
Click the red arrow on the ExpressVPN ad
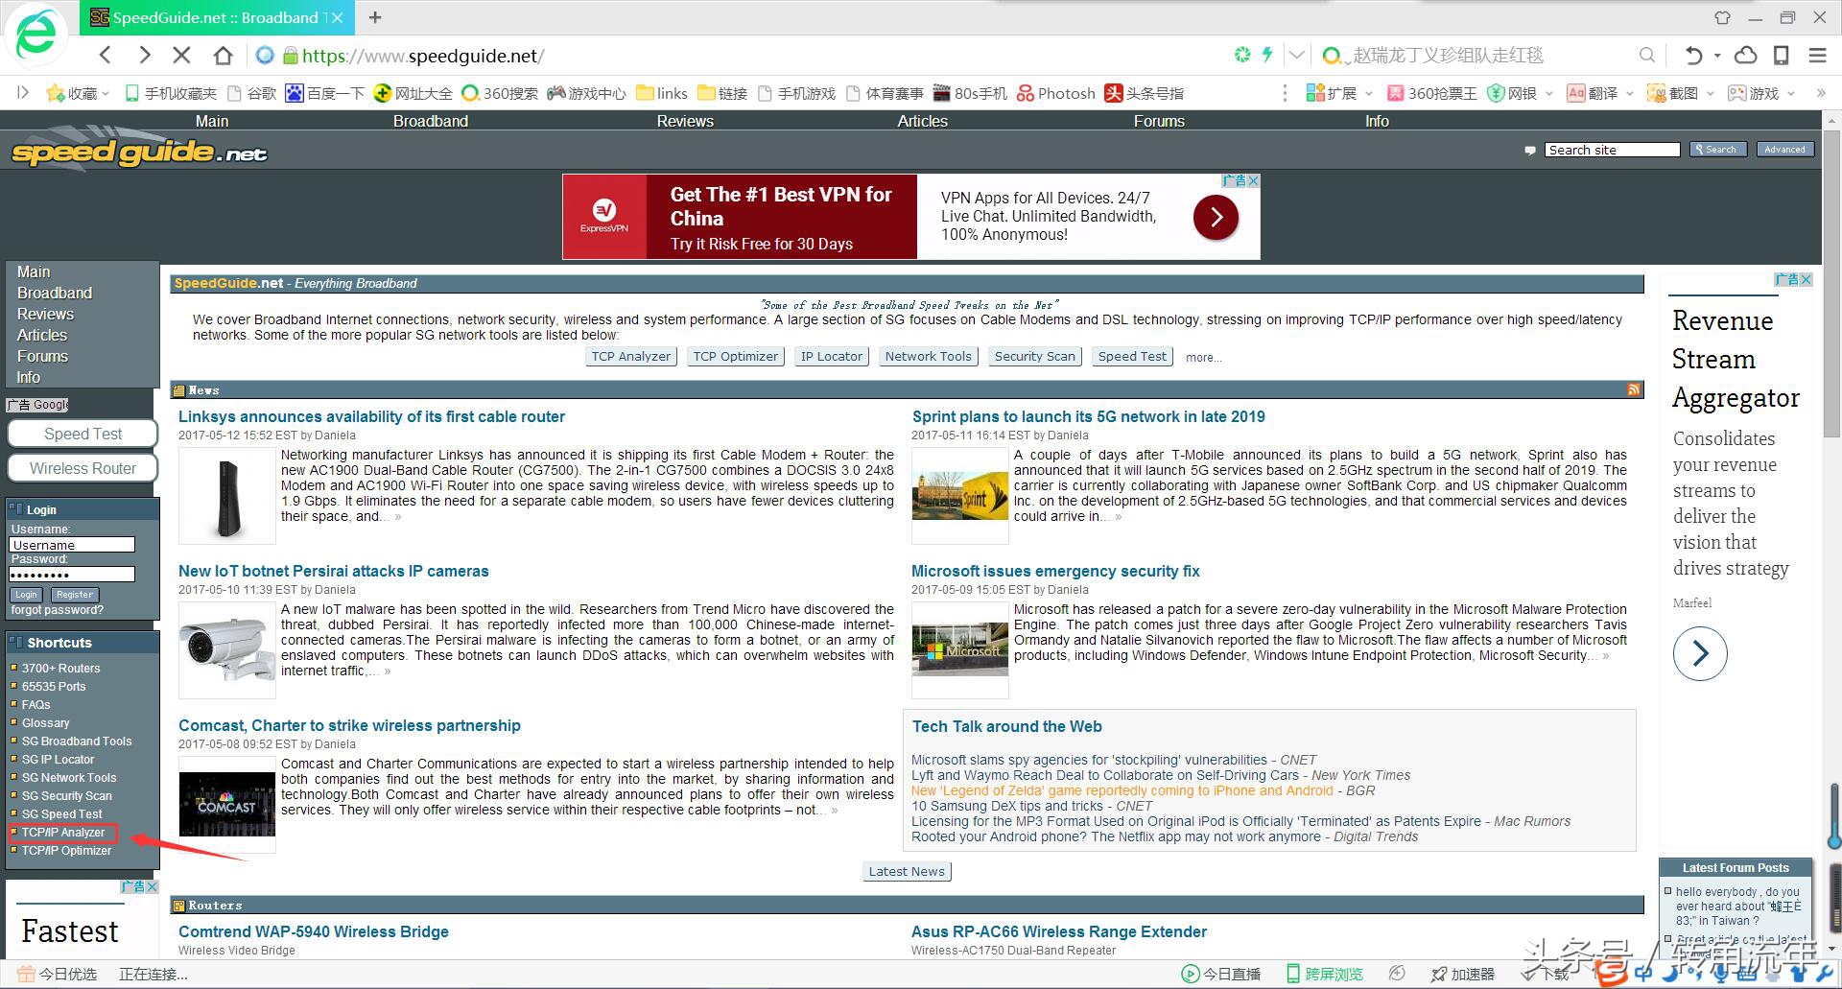1216,217
